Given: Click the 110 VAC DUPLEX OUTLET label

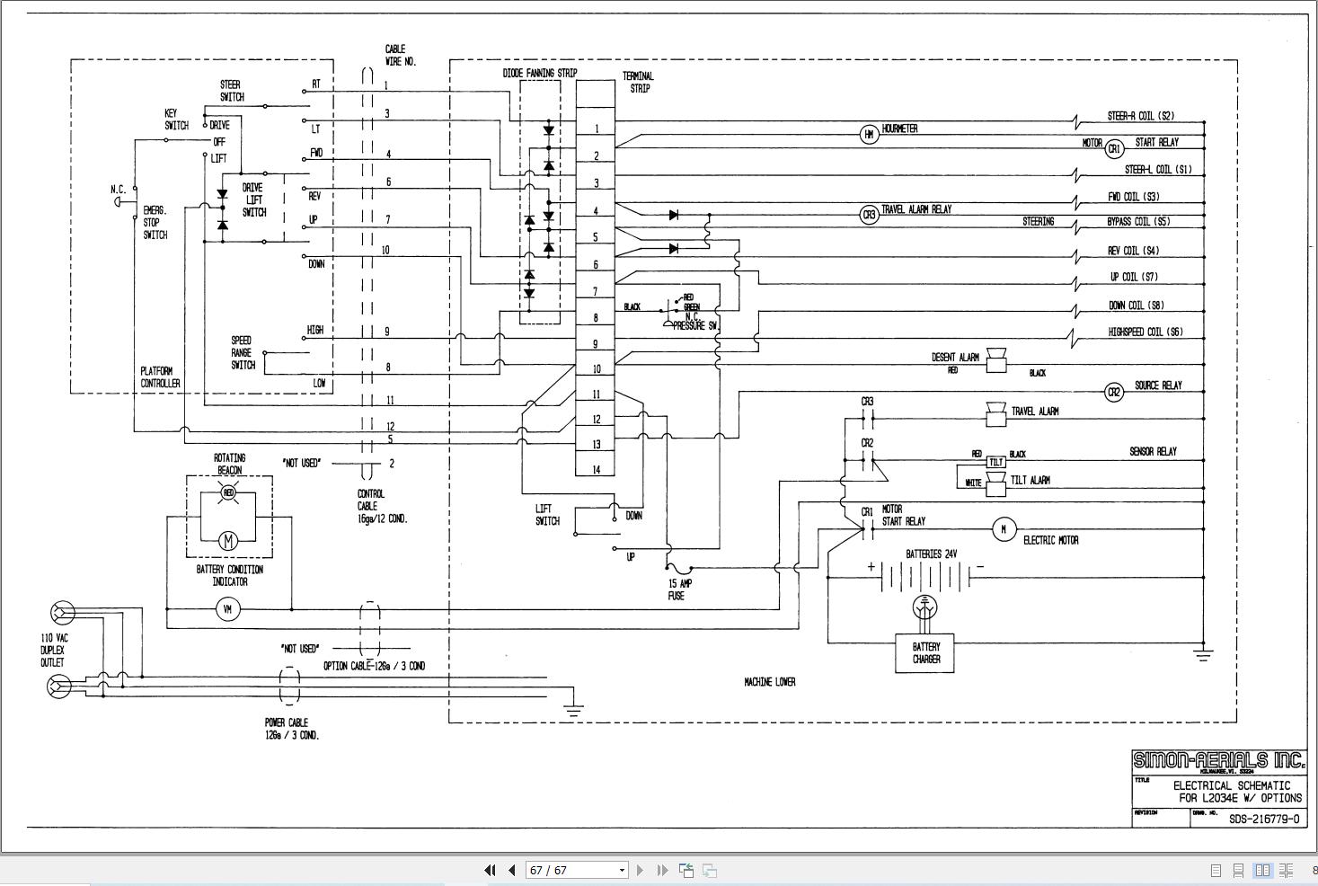Looking at the screenshot, I should 53,650.
